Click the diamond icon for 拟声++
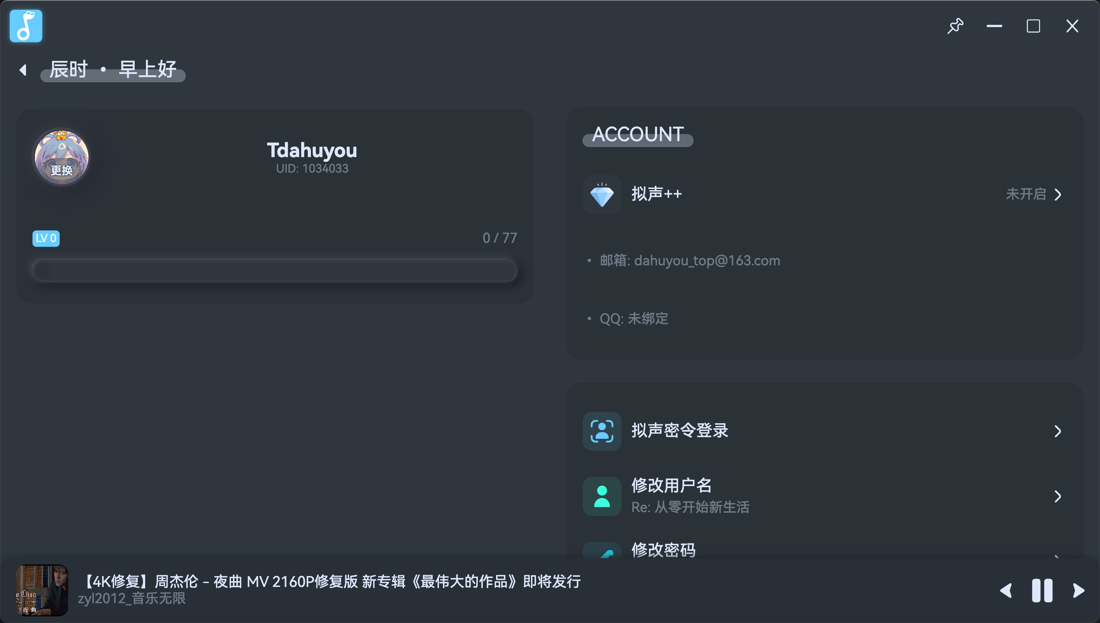This screenshot has width=1100, height=623. (x=602, y=195)
